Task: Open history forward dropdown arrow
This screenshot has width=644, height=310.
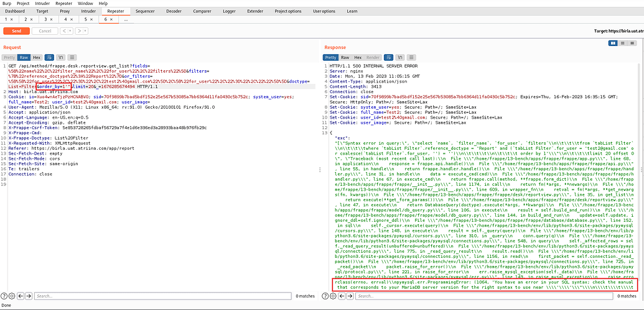Action: pyautogui.click(x=85, y=31)
